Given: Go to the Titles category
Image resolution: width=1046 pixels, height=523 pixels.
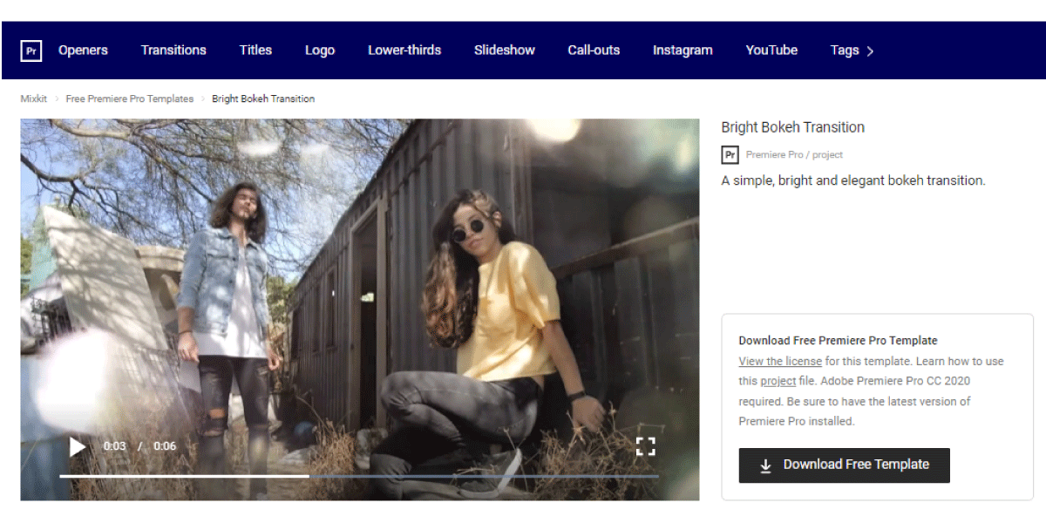Looking at the screenshot, I should click(255, 51).
